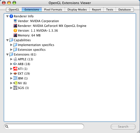Viewport: 140px width, 133px height.
Task: Select the SGI logo icon
Action: [15, 88]
